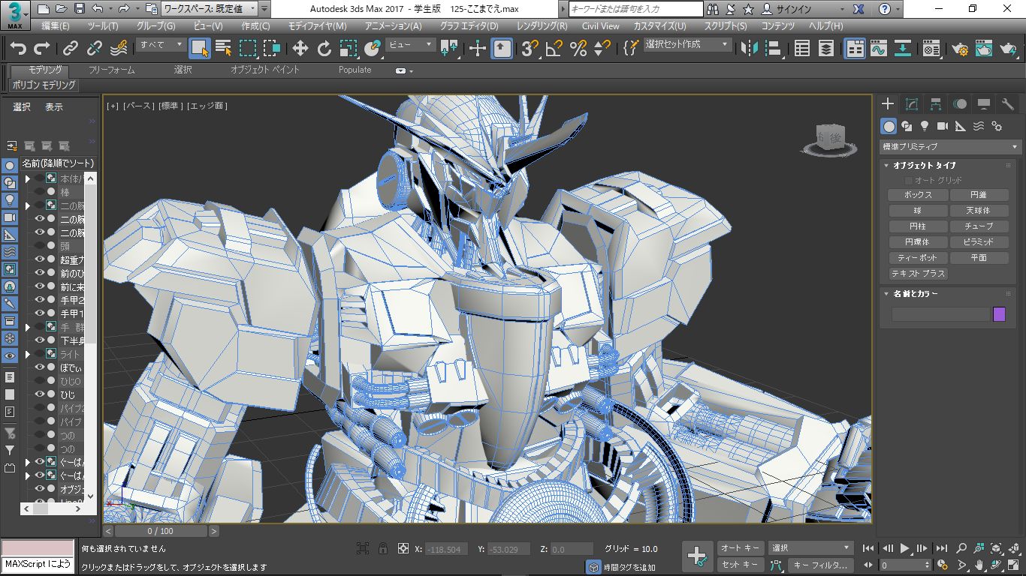Screen dimensions: 1026x576
Task: Open the モディファイヤ(M) menu
Action: (x=318, y=25)
